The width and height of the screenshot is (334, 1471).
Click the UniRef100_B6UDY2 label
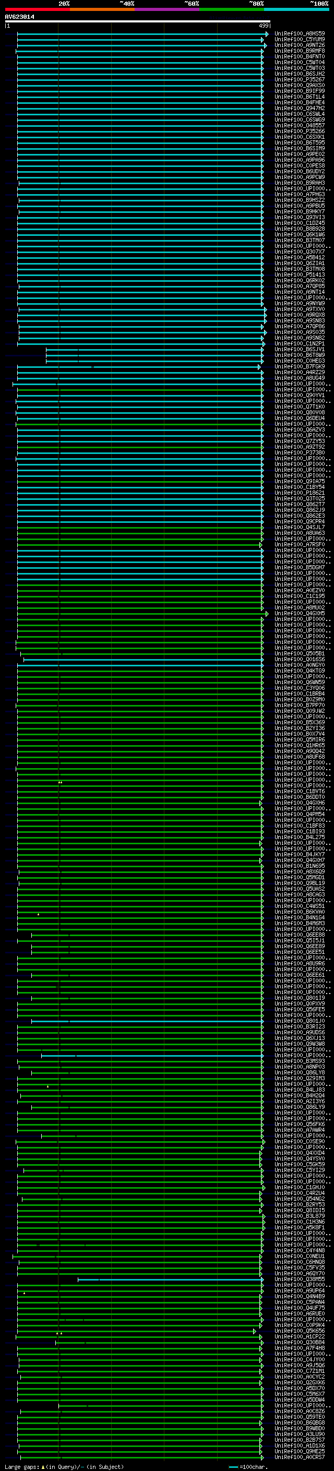pos(300,171)
